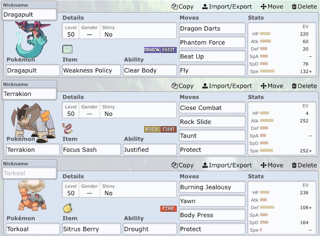Select Terrakion's Protect move slot
The image size is (320, 236).
pos(212,150)
